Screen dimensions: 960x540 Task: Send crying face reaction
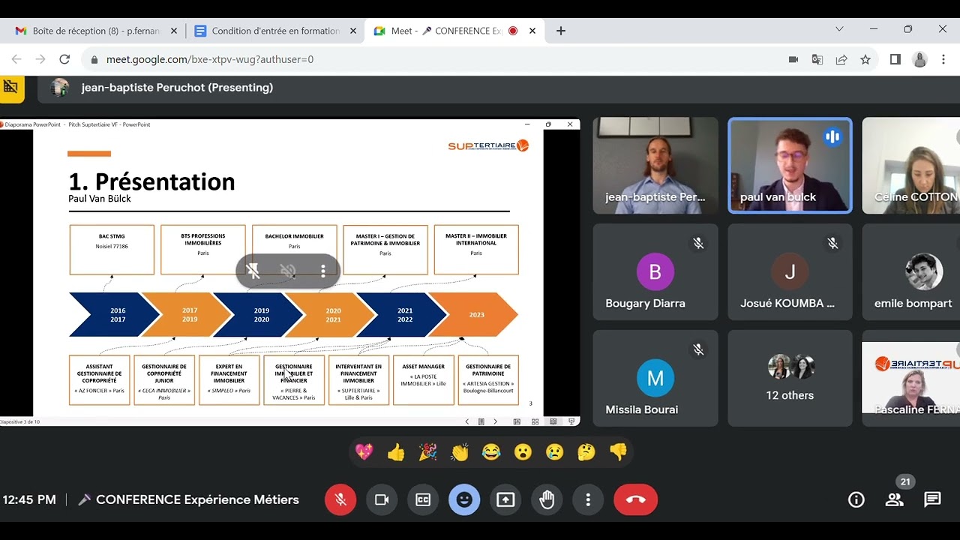(x=554, y=452)
